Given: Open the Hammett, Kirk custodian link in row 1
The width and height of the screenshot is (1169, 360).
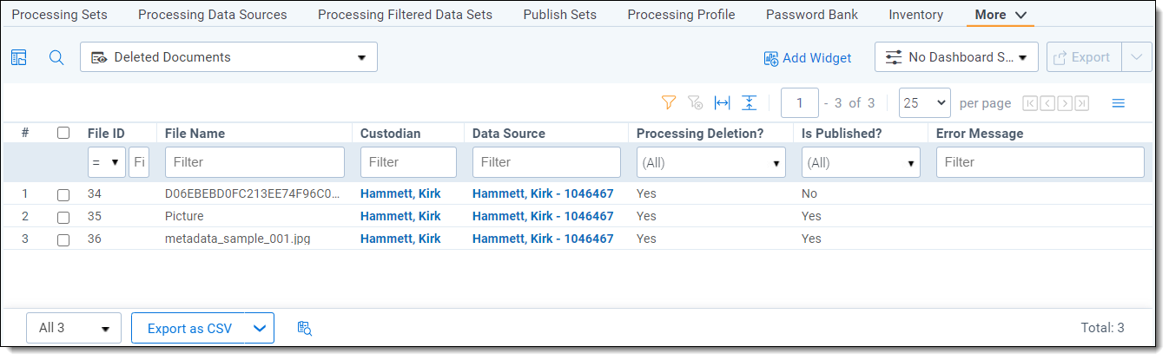Looking at the screenshot, I should coord(400,193).
